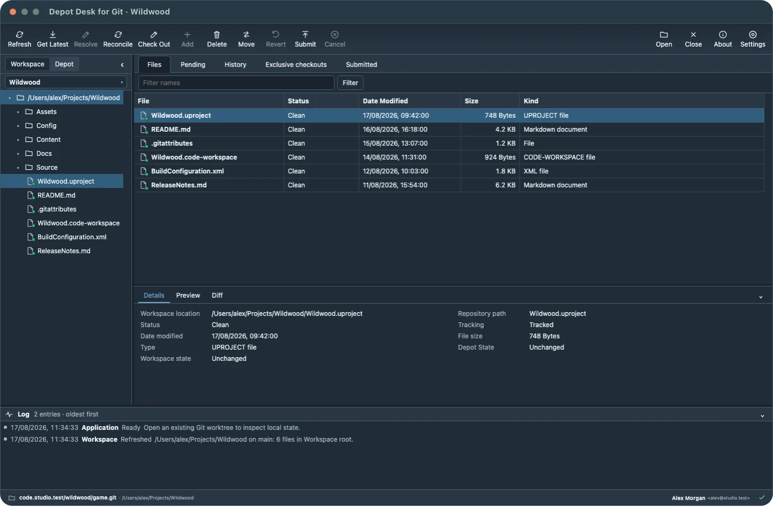
Task: Expand the Docs folder arrow
Action: (18, 154)
